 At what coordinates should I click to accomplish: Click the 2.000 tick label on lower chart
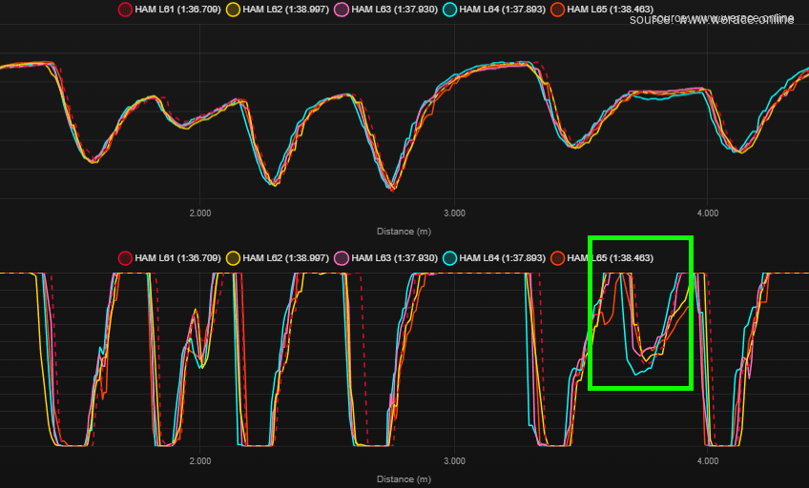[x=200, y=460]
